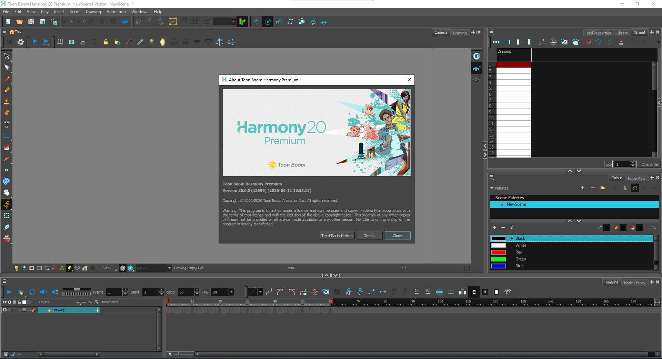Open the Animation menu
This screenshot has width=662, height=359.
coord(116,12)
